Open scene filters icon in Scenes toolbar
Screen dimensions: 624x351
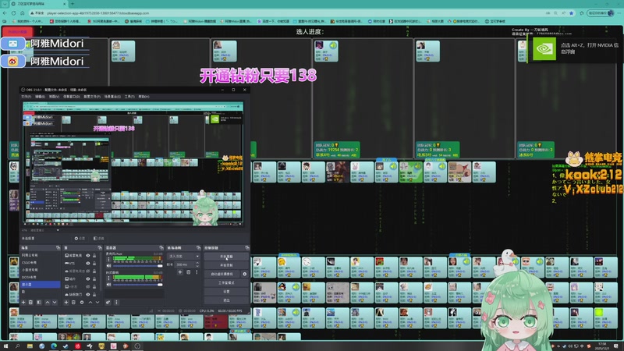tap(39, 303)
